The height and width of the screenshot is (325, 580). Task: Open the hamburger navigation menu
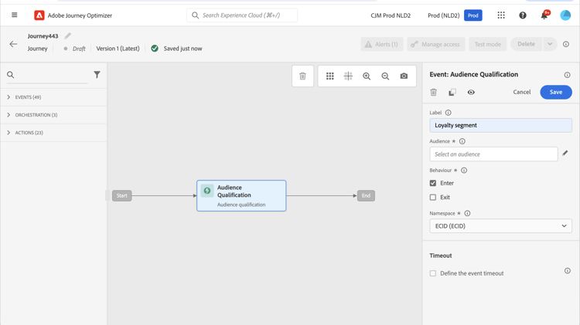click(14, 15)
